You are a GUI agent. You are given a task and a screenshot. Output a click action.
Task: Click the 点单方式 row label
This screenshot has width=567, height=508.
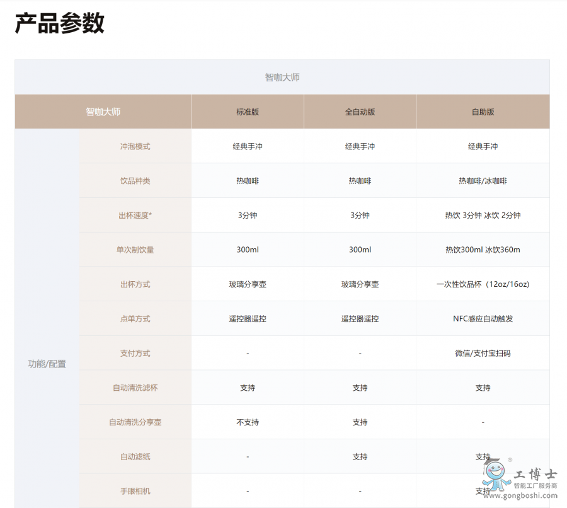pyautogui.click(x=135, y=319)
